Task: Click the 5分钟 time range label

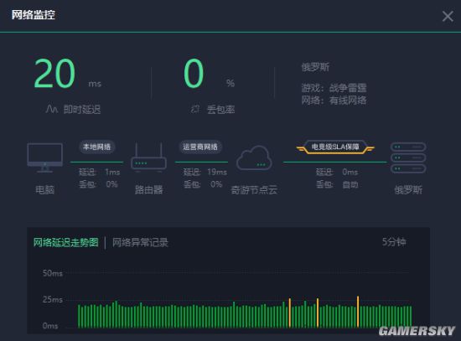Action: tap(394, 242)
